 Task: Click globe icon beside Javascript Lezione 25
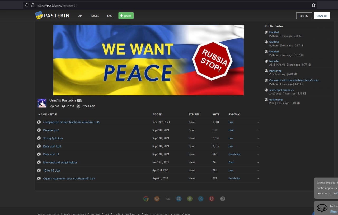pos(266,90)
